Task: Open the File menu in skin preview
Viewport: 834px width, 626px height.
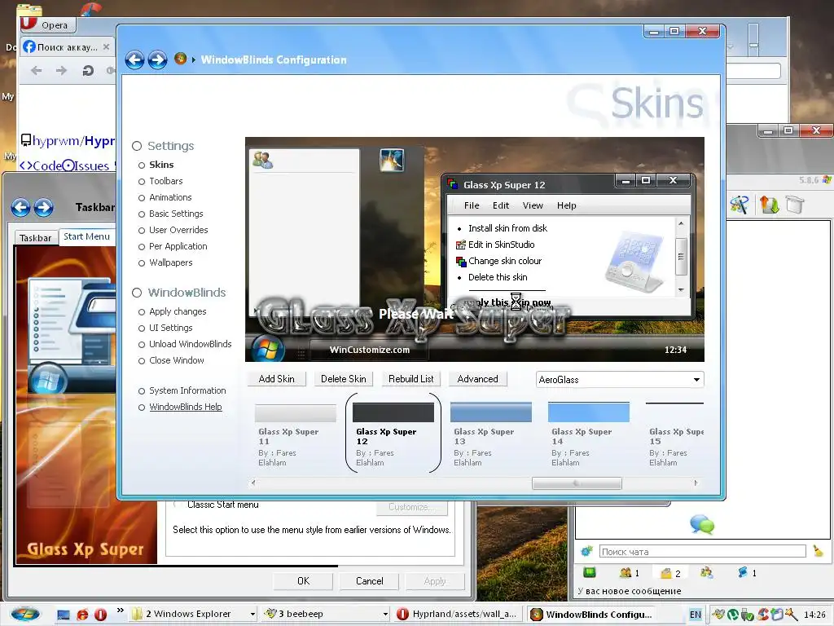Action: 472,205
